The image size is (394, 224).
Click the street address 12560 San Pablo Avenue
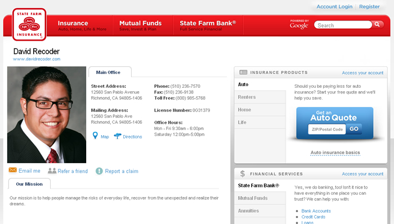point(115,92)
